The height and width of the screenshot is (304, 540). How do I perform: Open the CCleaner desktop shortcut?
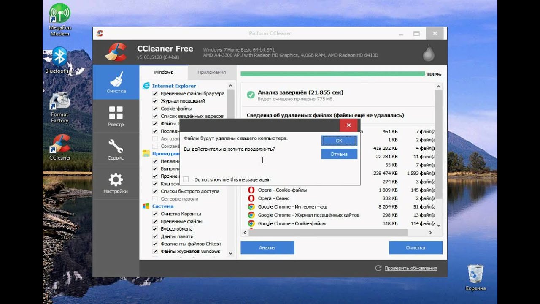(60, 147)
